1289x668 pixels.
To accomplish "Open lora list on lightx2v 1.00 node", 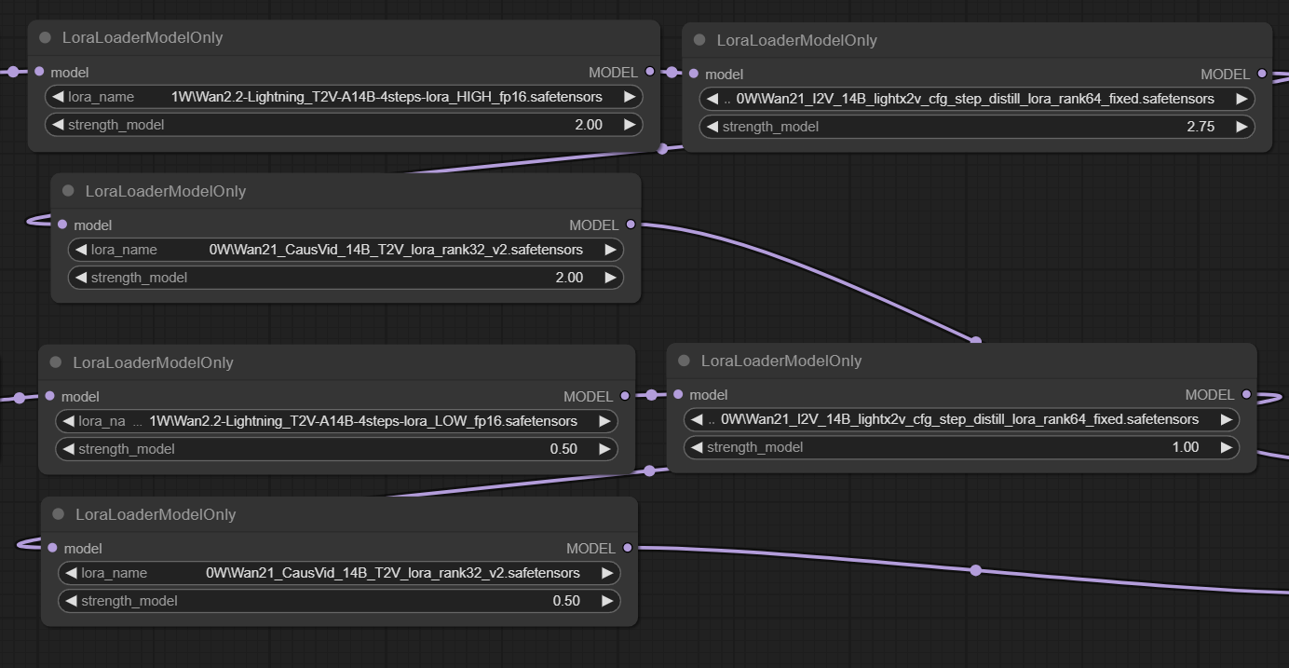I will (x=961, y=419).
